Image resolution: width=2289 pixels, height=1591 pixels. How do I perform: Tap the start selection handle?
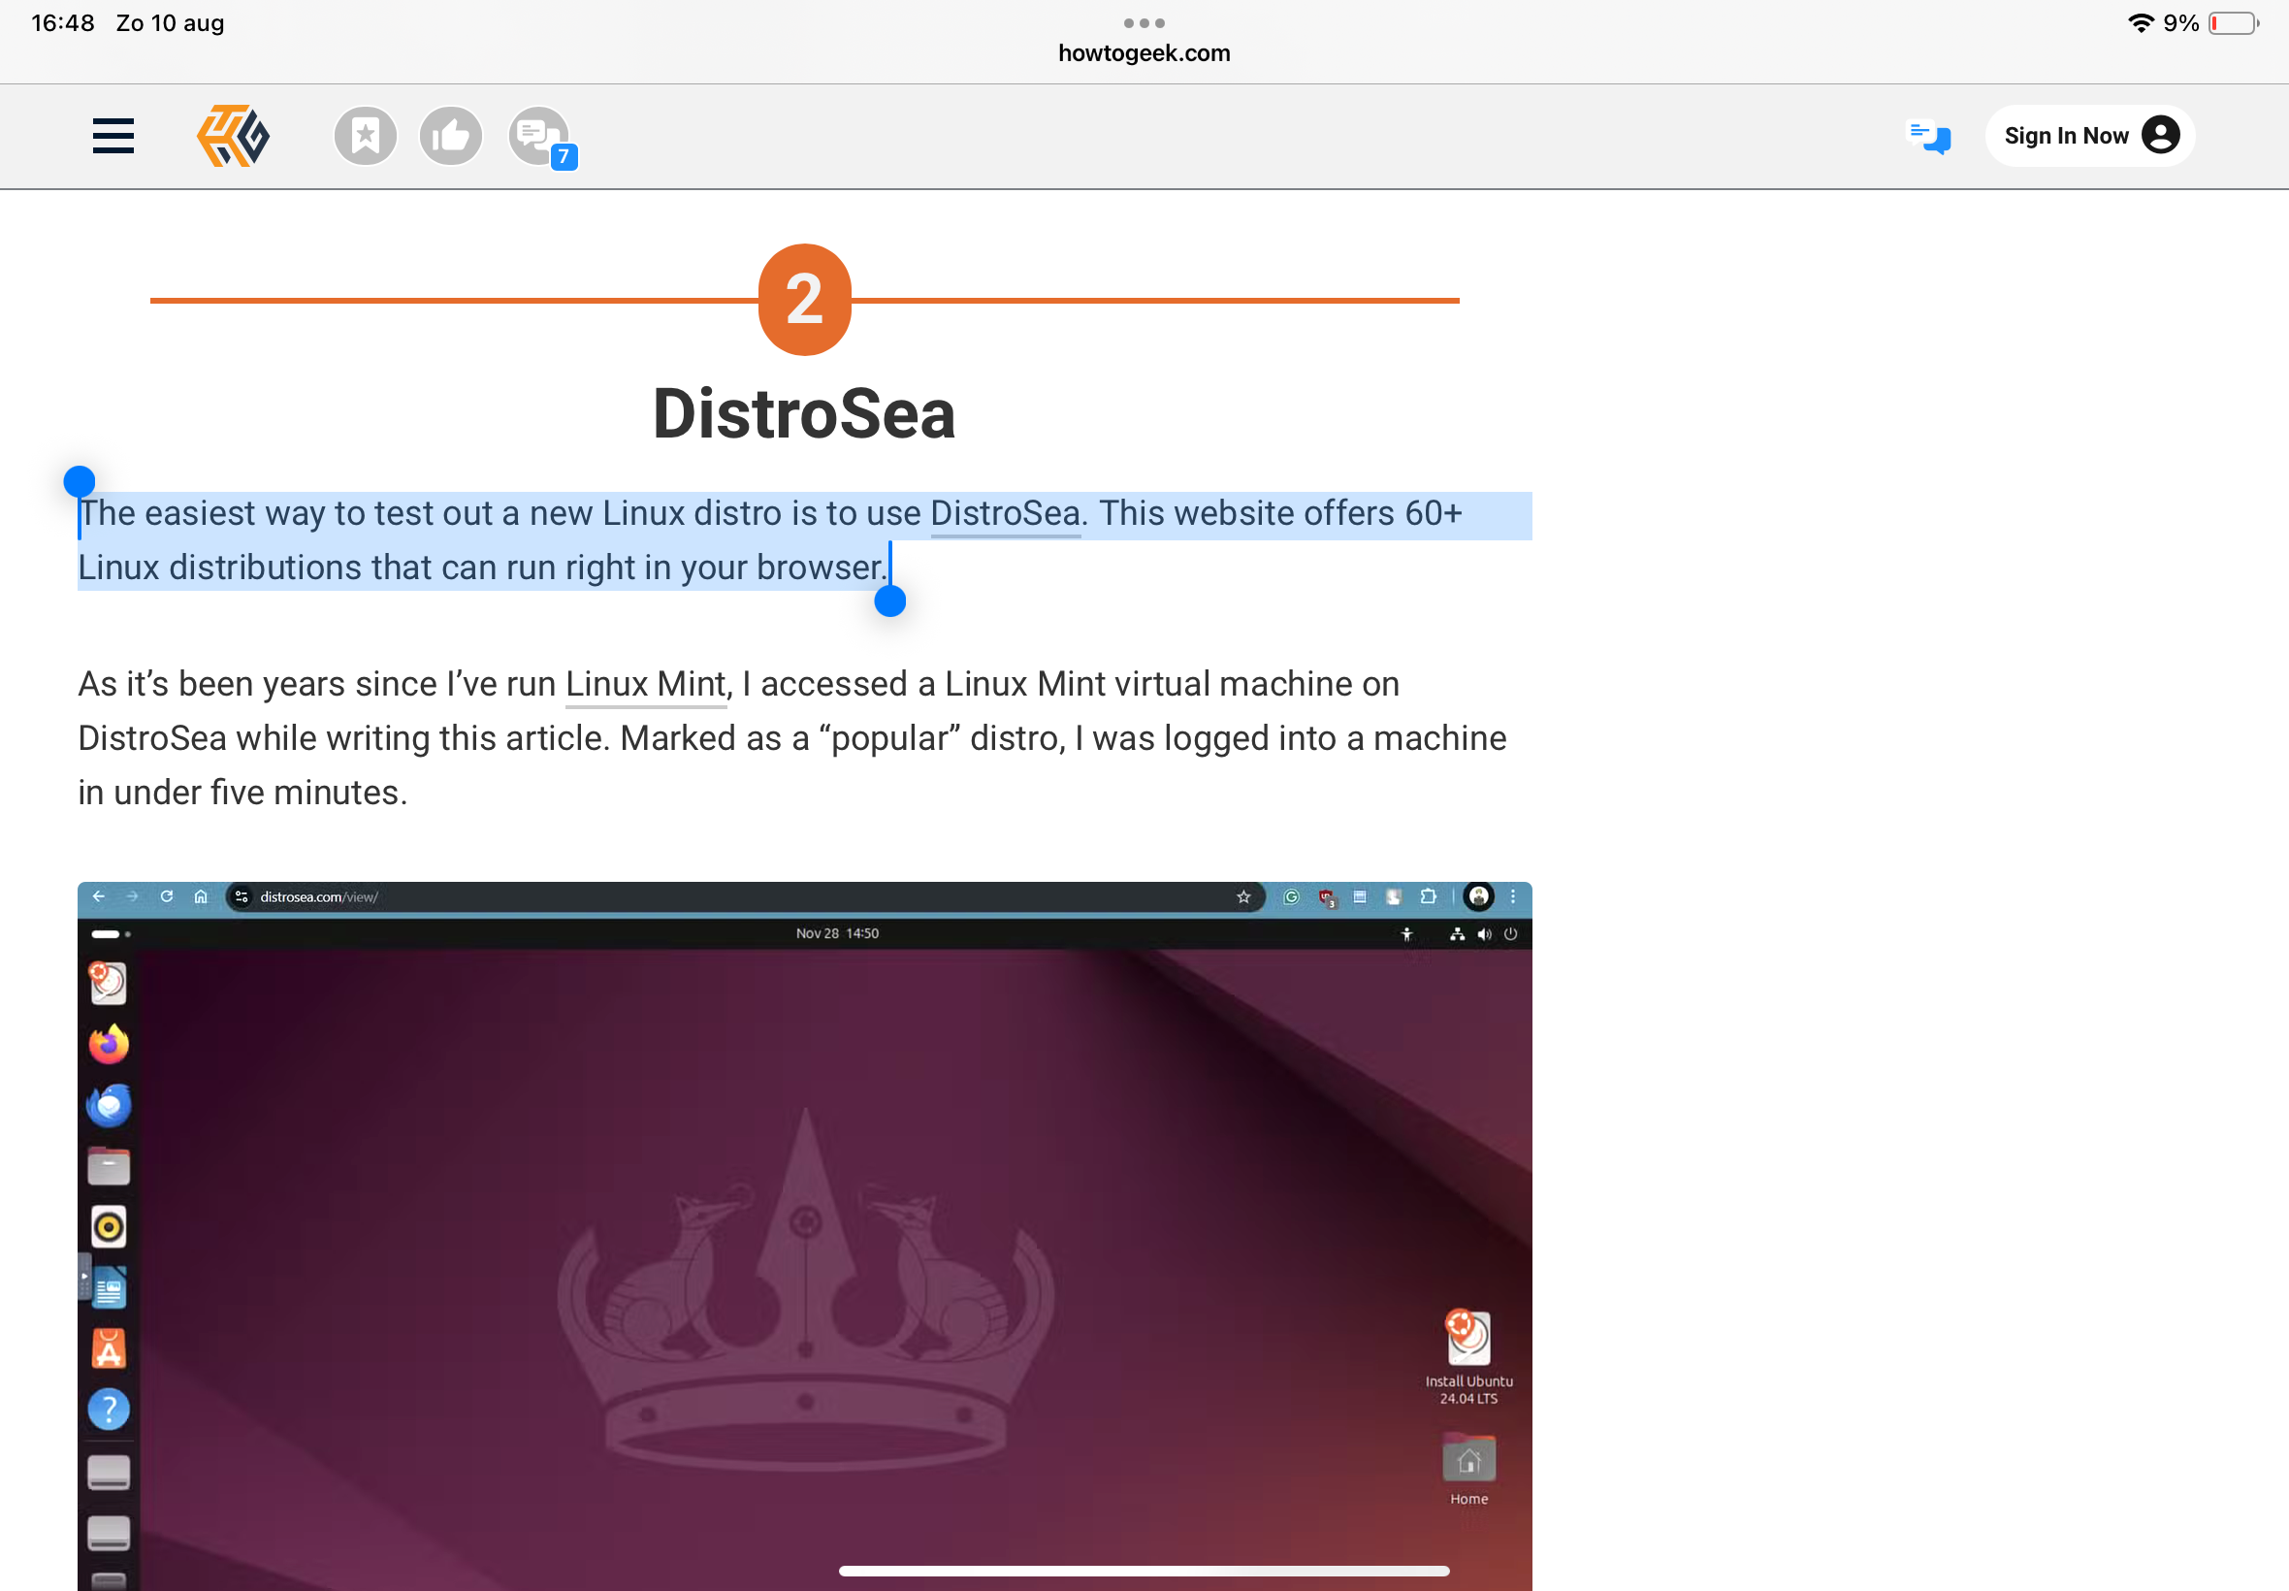[80, 482]
